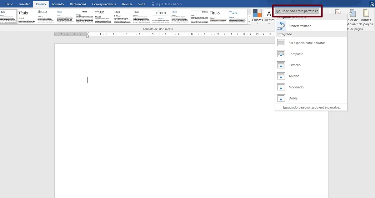Open the Vista tab
Screen dimensions: 375x198
(142, 4)
